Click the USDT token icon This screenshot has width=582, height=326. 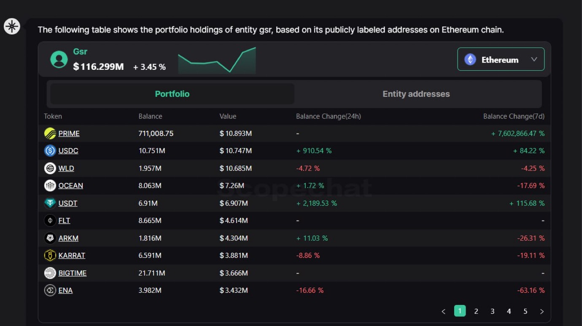pos(50,203)
